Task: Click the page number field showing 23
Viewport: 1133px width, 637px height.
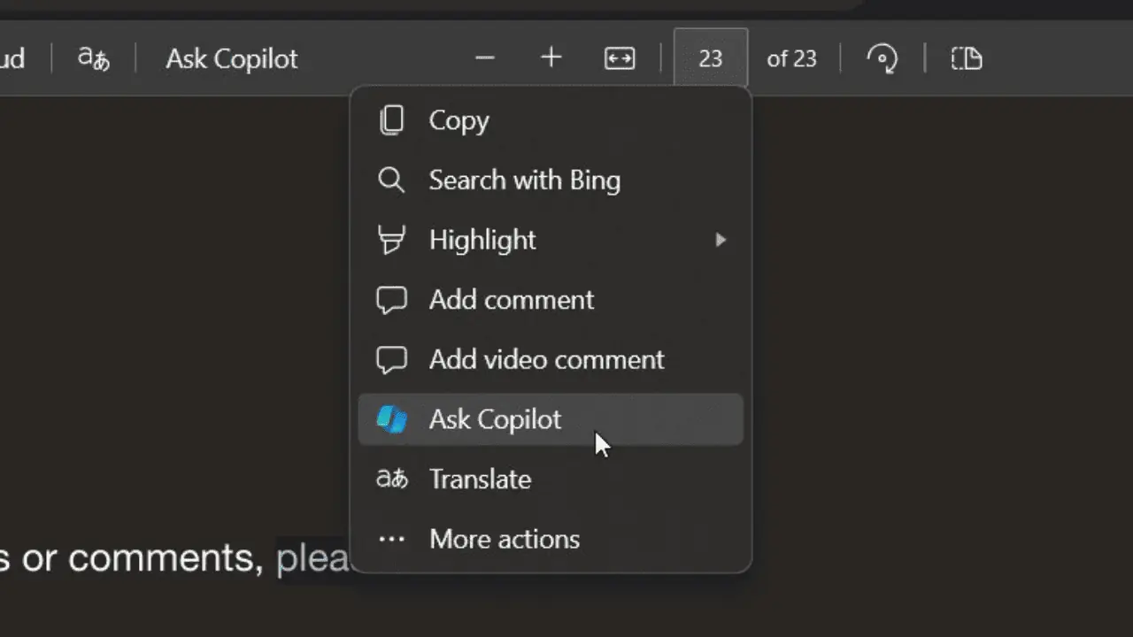Action: 711,58
